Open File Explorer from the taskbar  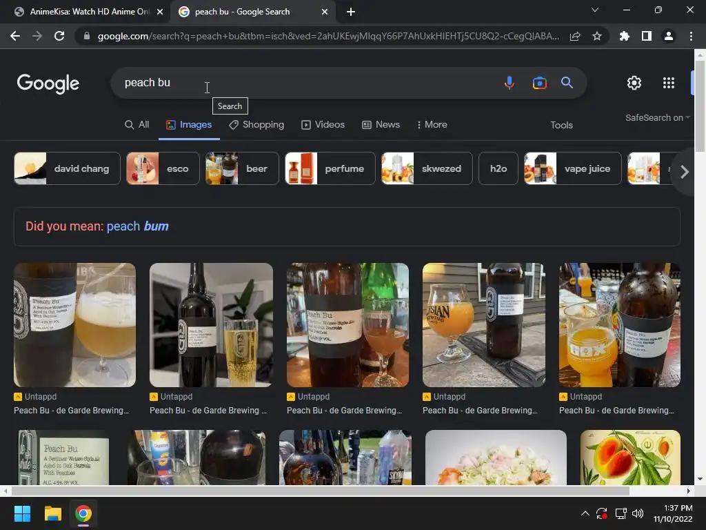pyautogui.click(x=52, y=513)
